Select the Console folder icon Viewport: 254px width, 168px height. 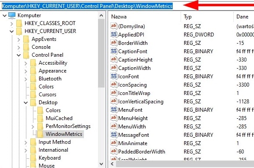click(26, 47)
